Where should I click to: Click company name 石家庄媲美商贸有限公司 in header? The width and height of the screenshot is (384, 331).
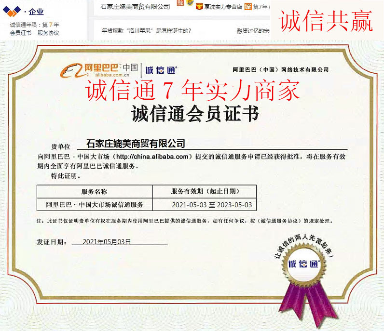tap(135, 7)
